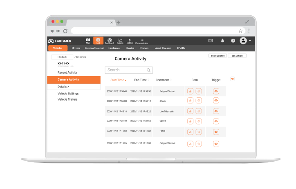
Task: Open the Geofences tab
Action: point(114,48)
